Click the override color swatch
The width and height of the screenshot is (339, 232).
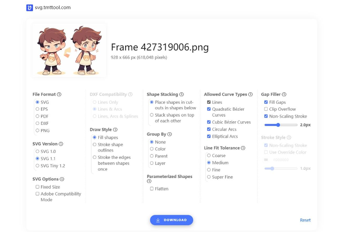[x=266, y=160]
